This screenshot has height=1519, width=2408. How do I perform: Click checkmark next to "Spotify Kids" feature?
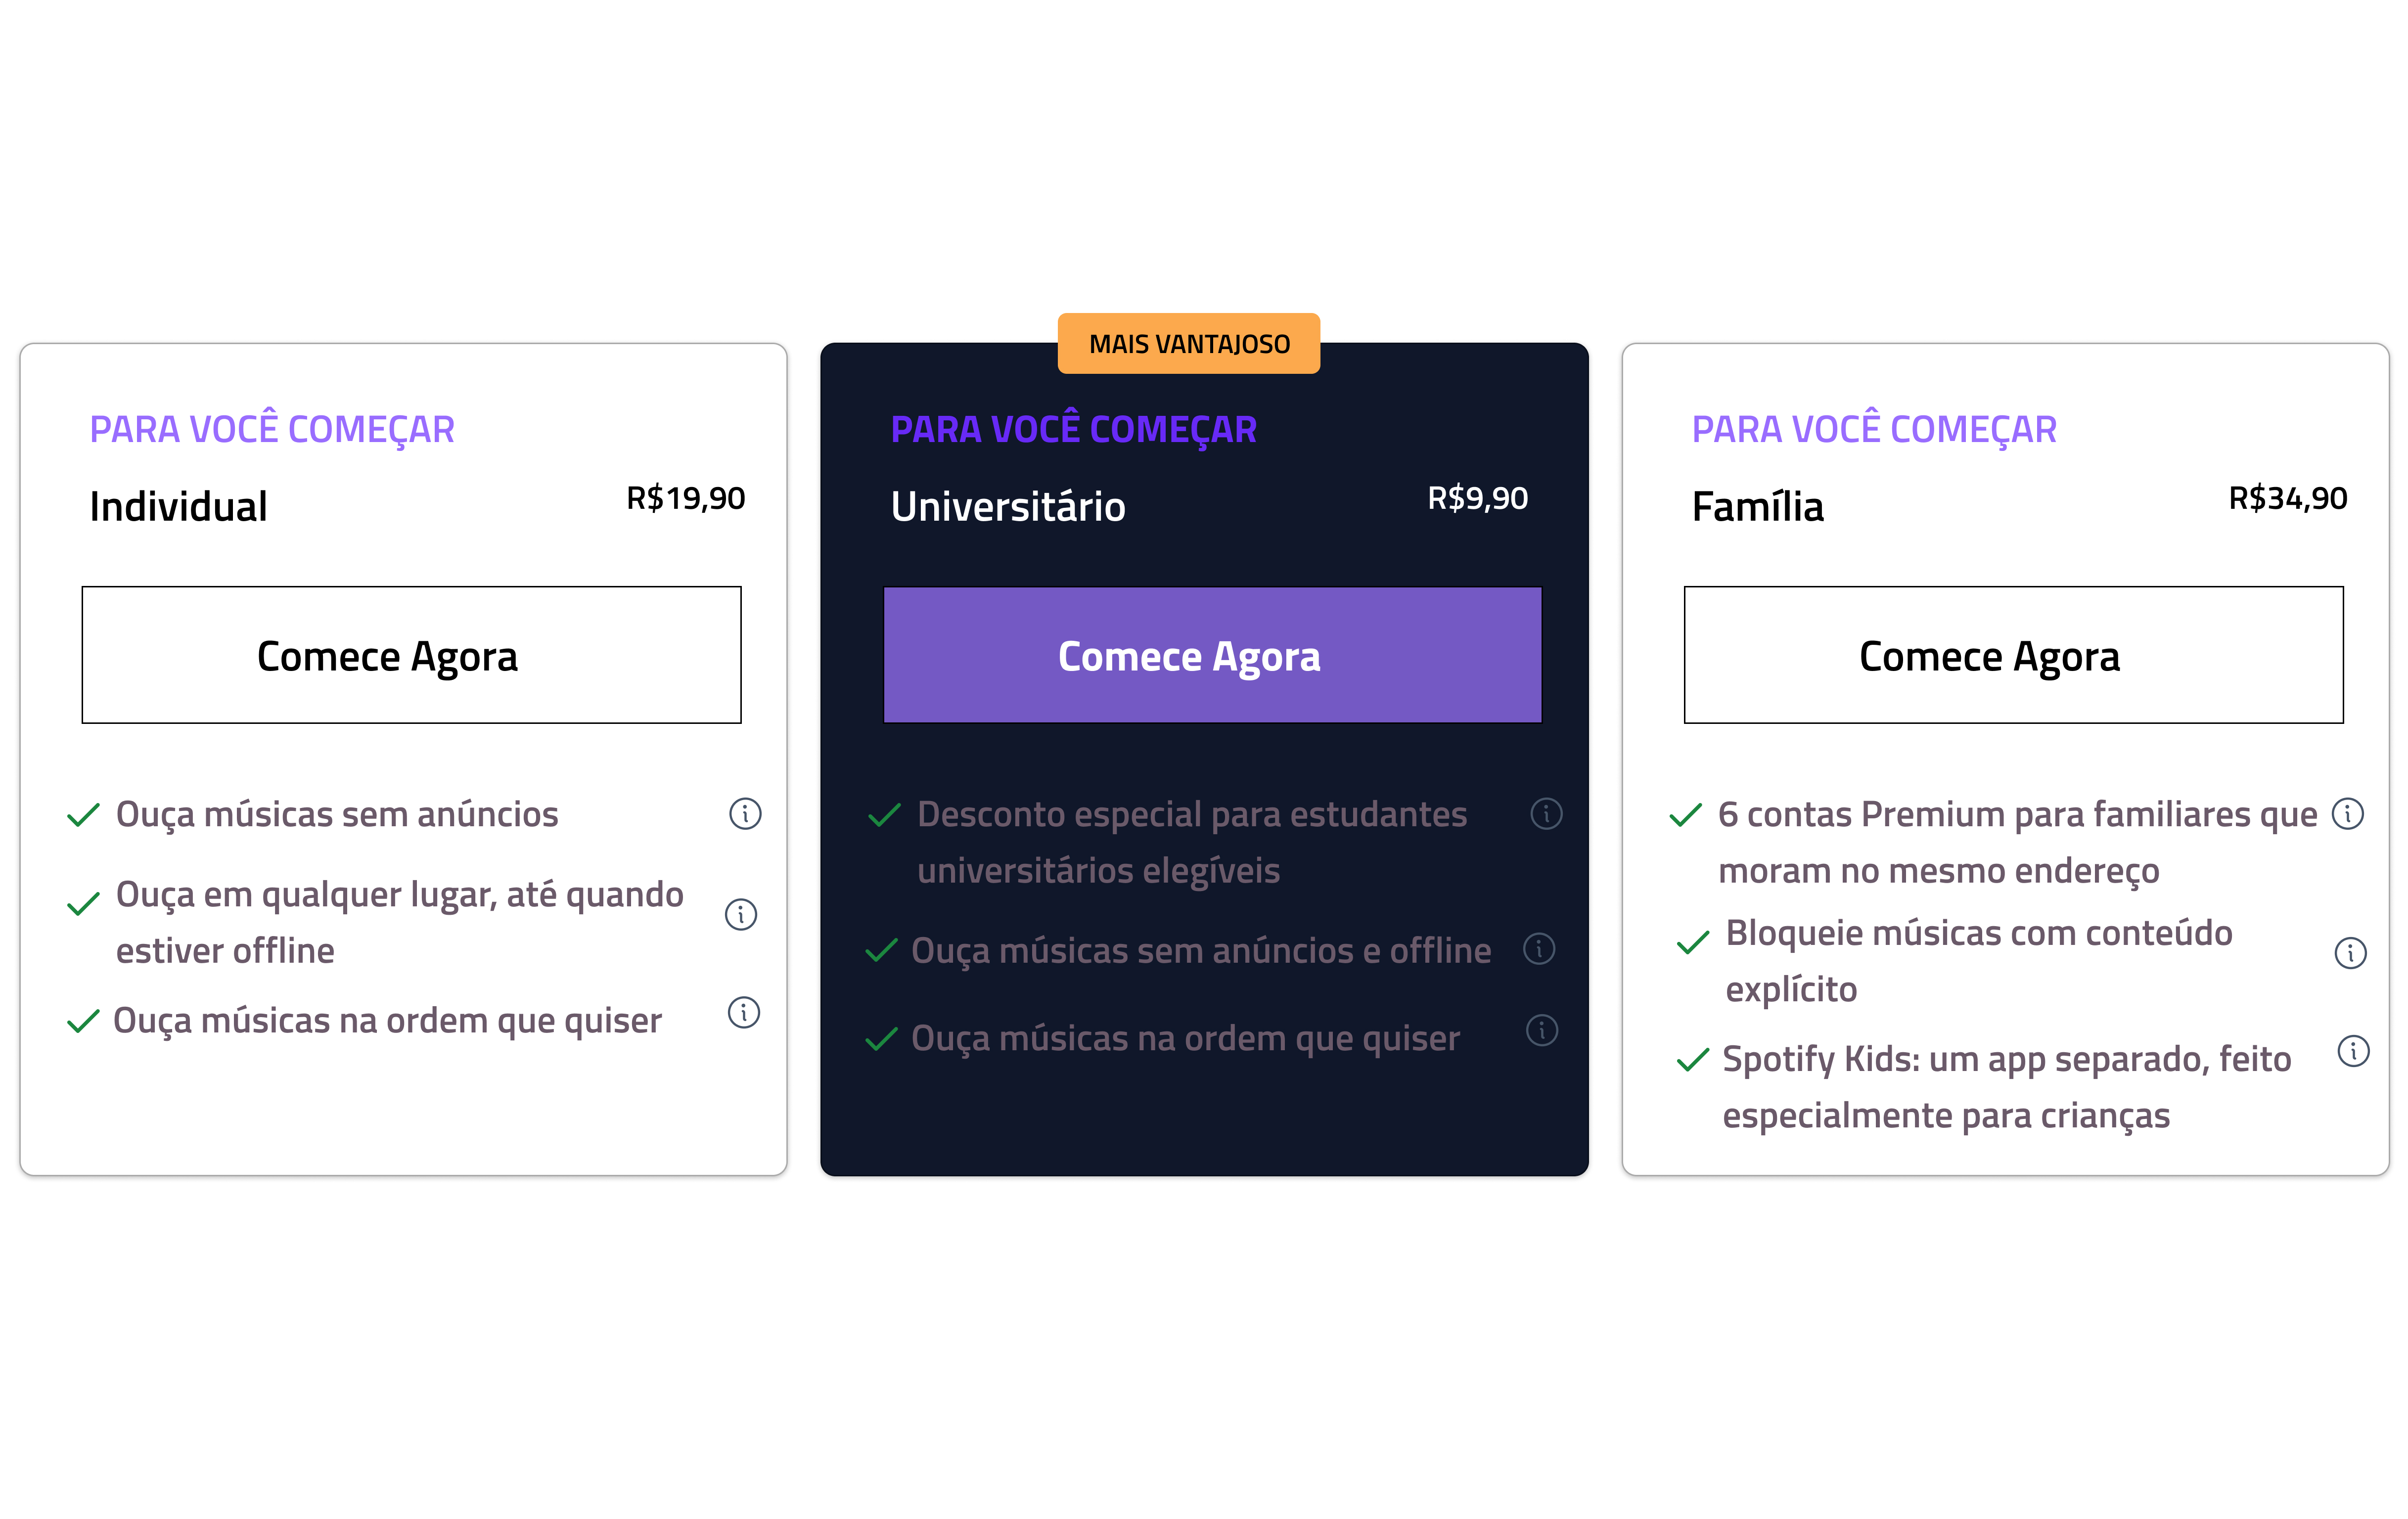coord(1692,1060)
